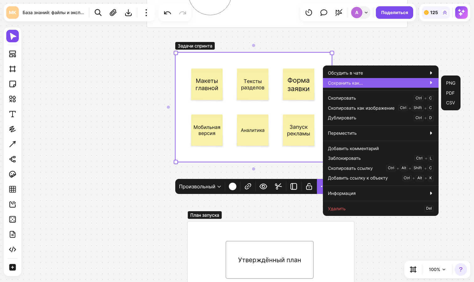Viewport: 474px width, 282px height.
Task: Select the Аналитика sticky note
Action: coord(253,130)
